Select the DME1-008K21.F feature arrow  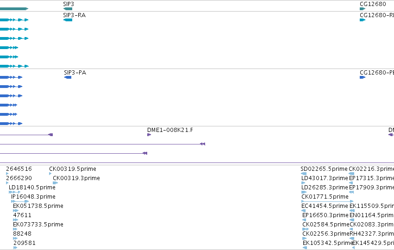tap(149, 135)
